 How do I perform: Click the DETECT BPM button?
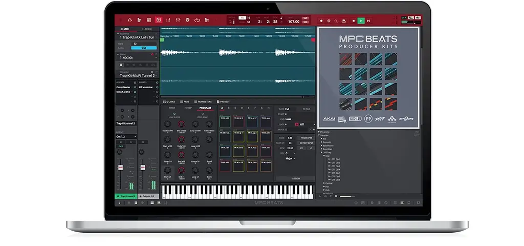point(306,142)
